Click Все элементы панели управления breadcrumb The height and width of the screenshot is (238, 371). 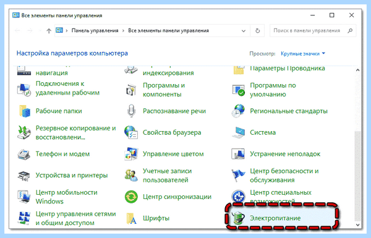click(168, 30)
